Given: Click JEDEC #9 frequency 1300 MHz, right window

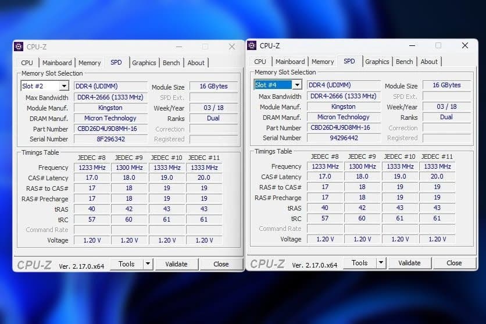Looking at the screenshot, I should [x=362, y=166].
